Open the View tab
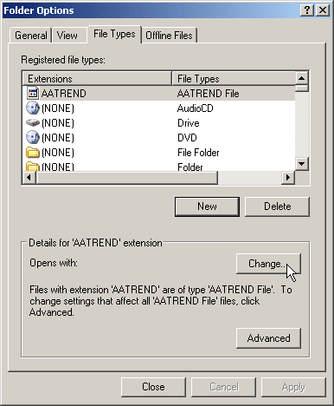334x406 pixels. tap(67, 36)
